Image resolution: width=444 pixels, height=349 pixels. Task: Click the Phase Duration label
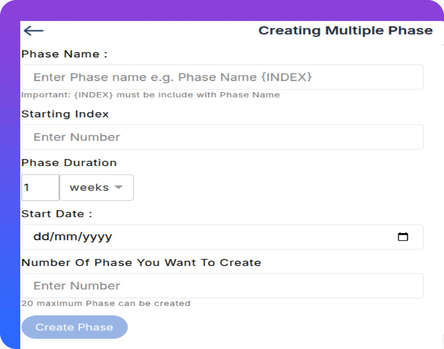pos(69,163)
